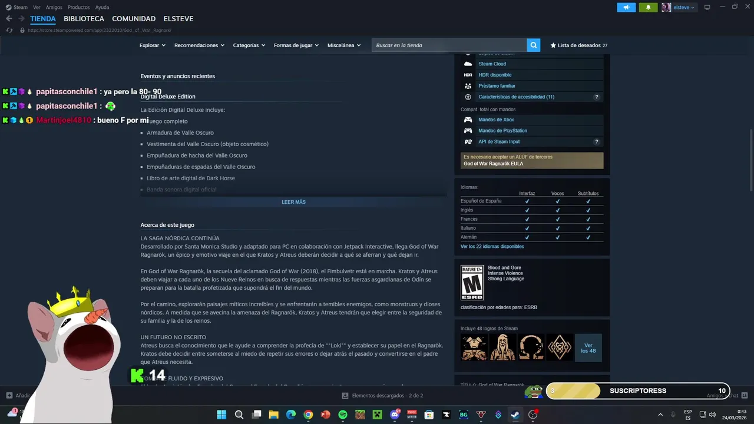Expand the Categorías menu
754x424 pixels.
(249, 45)
